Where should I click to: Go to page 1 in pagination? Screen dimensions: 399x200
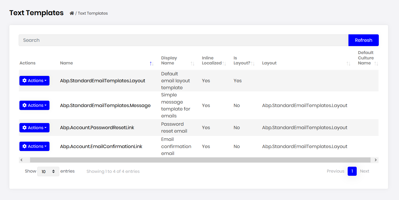(x=352, y=171)
